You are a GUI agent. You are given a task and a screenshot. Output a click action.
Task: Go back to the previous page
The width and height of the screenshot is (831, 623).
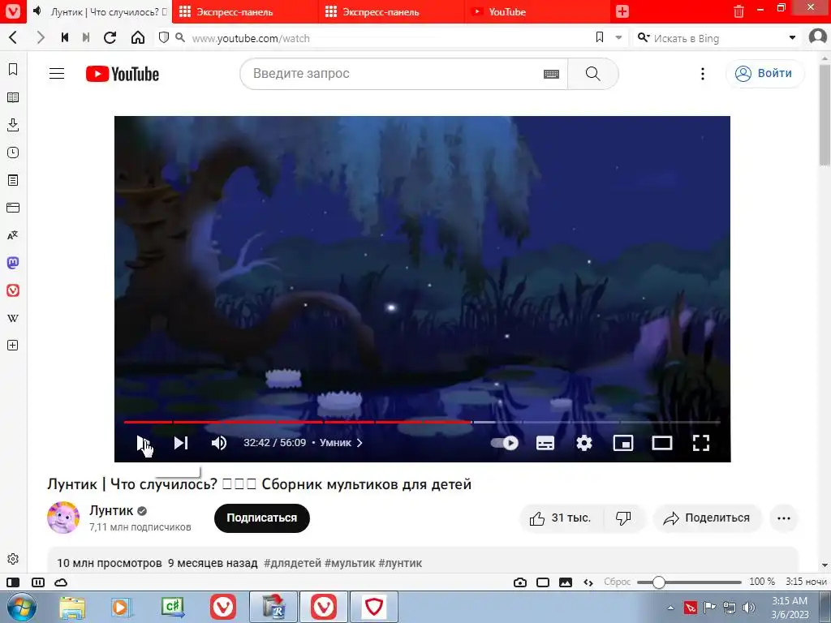click(14, 37)
